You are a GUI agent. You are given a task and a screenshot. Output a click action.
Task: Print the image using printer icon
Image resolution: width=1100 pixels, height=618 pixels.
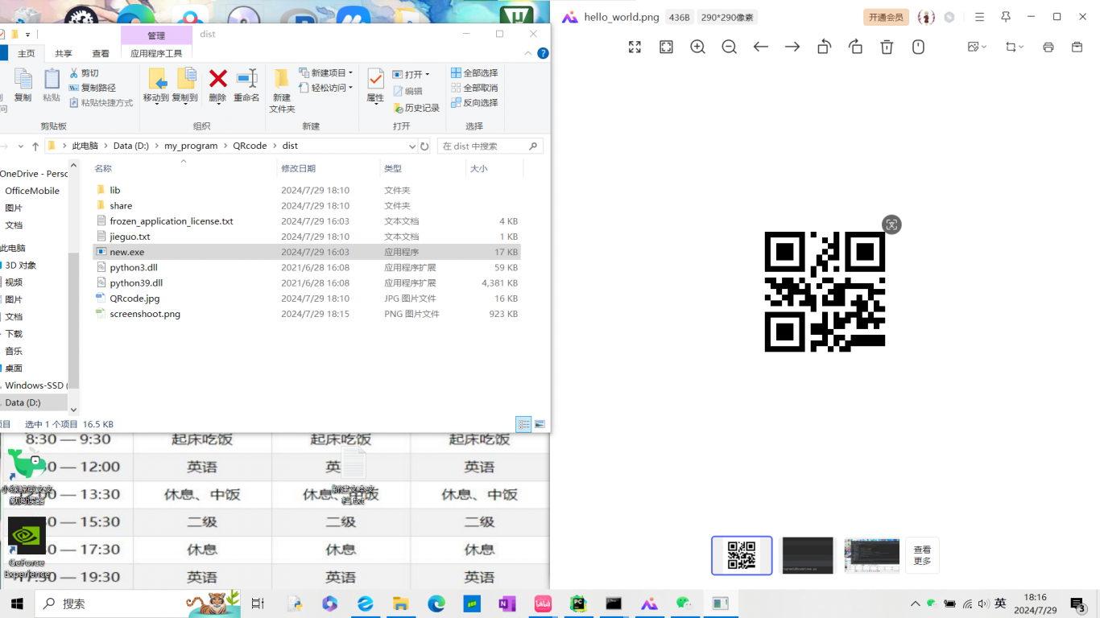point(1048,47)
